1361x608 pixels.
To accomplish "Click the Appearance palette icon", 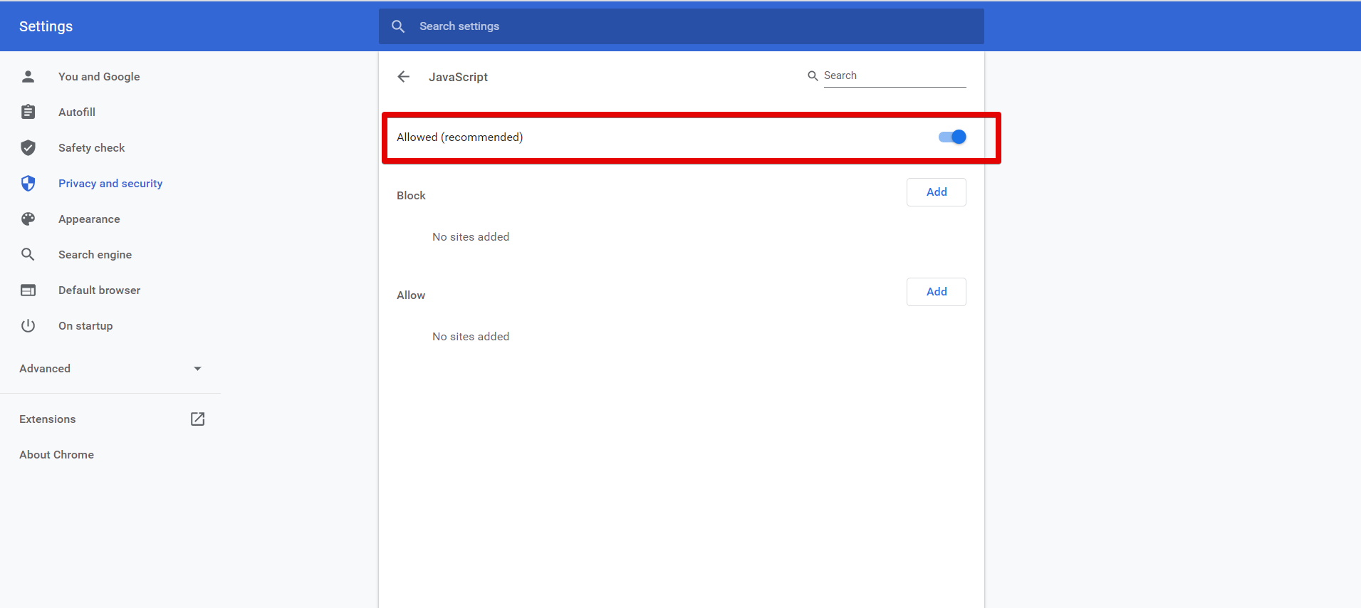I will [28, 219].
